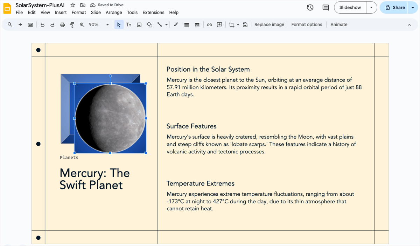Open the Insert menu
This screenshot has width=420, height=246.
[61, 12]
